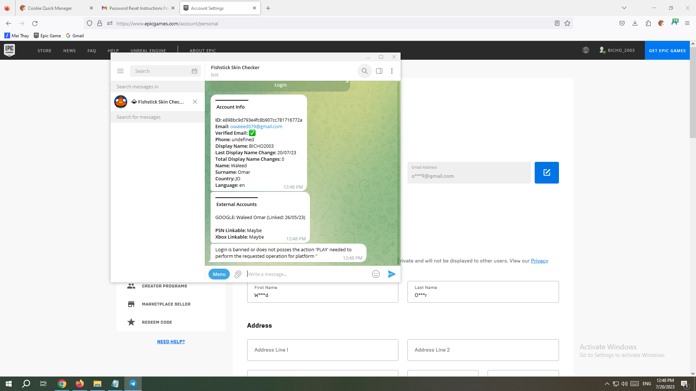Open MARKETPLACE SELLER sidebar item
Viewport: 696px width, 391px height.
(x=166, y=304)
